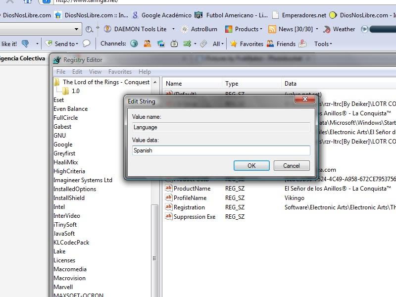396x297 pixels.
Task: Open the Registry Editor File menu
Action: click(x=61, y=72)
